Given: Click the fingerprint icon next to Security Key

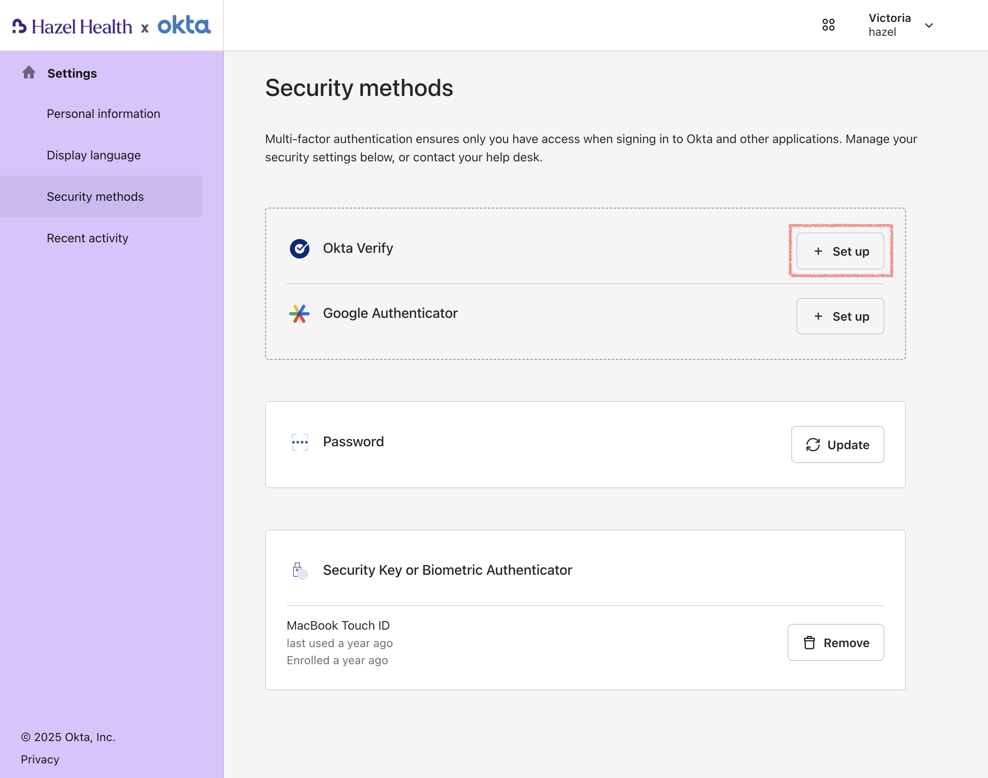Looking at the screenshot, I should [299, 570].
